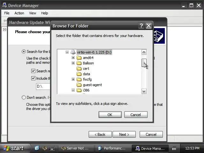Click the data folder icon
Screen dimensions: 204x153
(79, 74)
